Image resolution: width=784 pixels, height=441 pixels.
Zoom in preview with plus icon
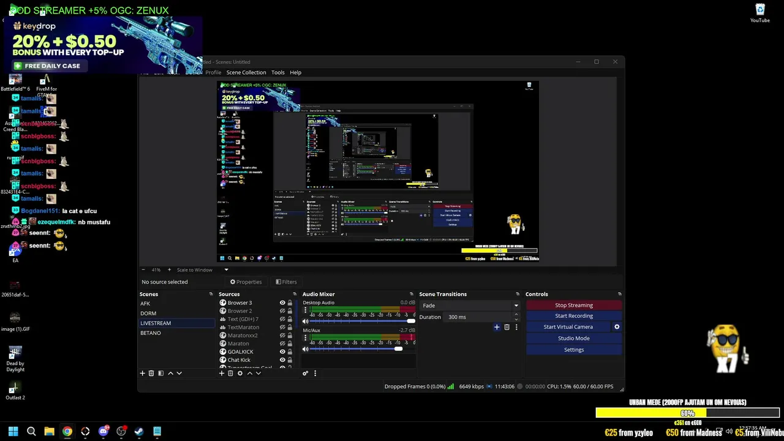[169, 269]
